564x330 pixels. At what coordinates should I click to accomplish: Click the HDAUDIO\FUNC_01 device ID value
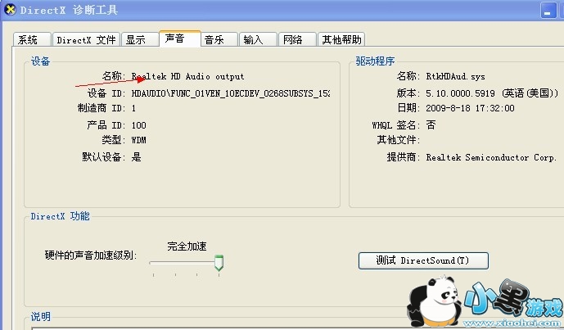click(231, 93)
